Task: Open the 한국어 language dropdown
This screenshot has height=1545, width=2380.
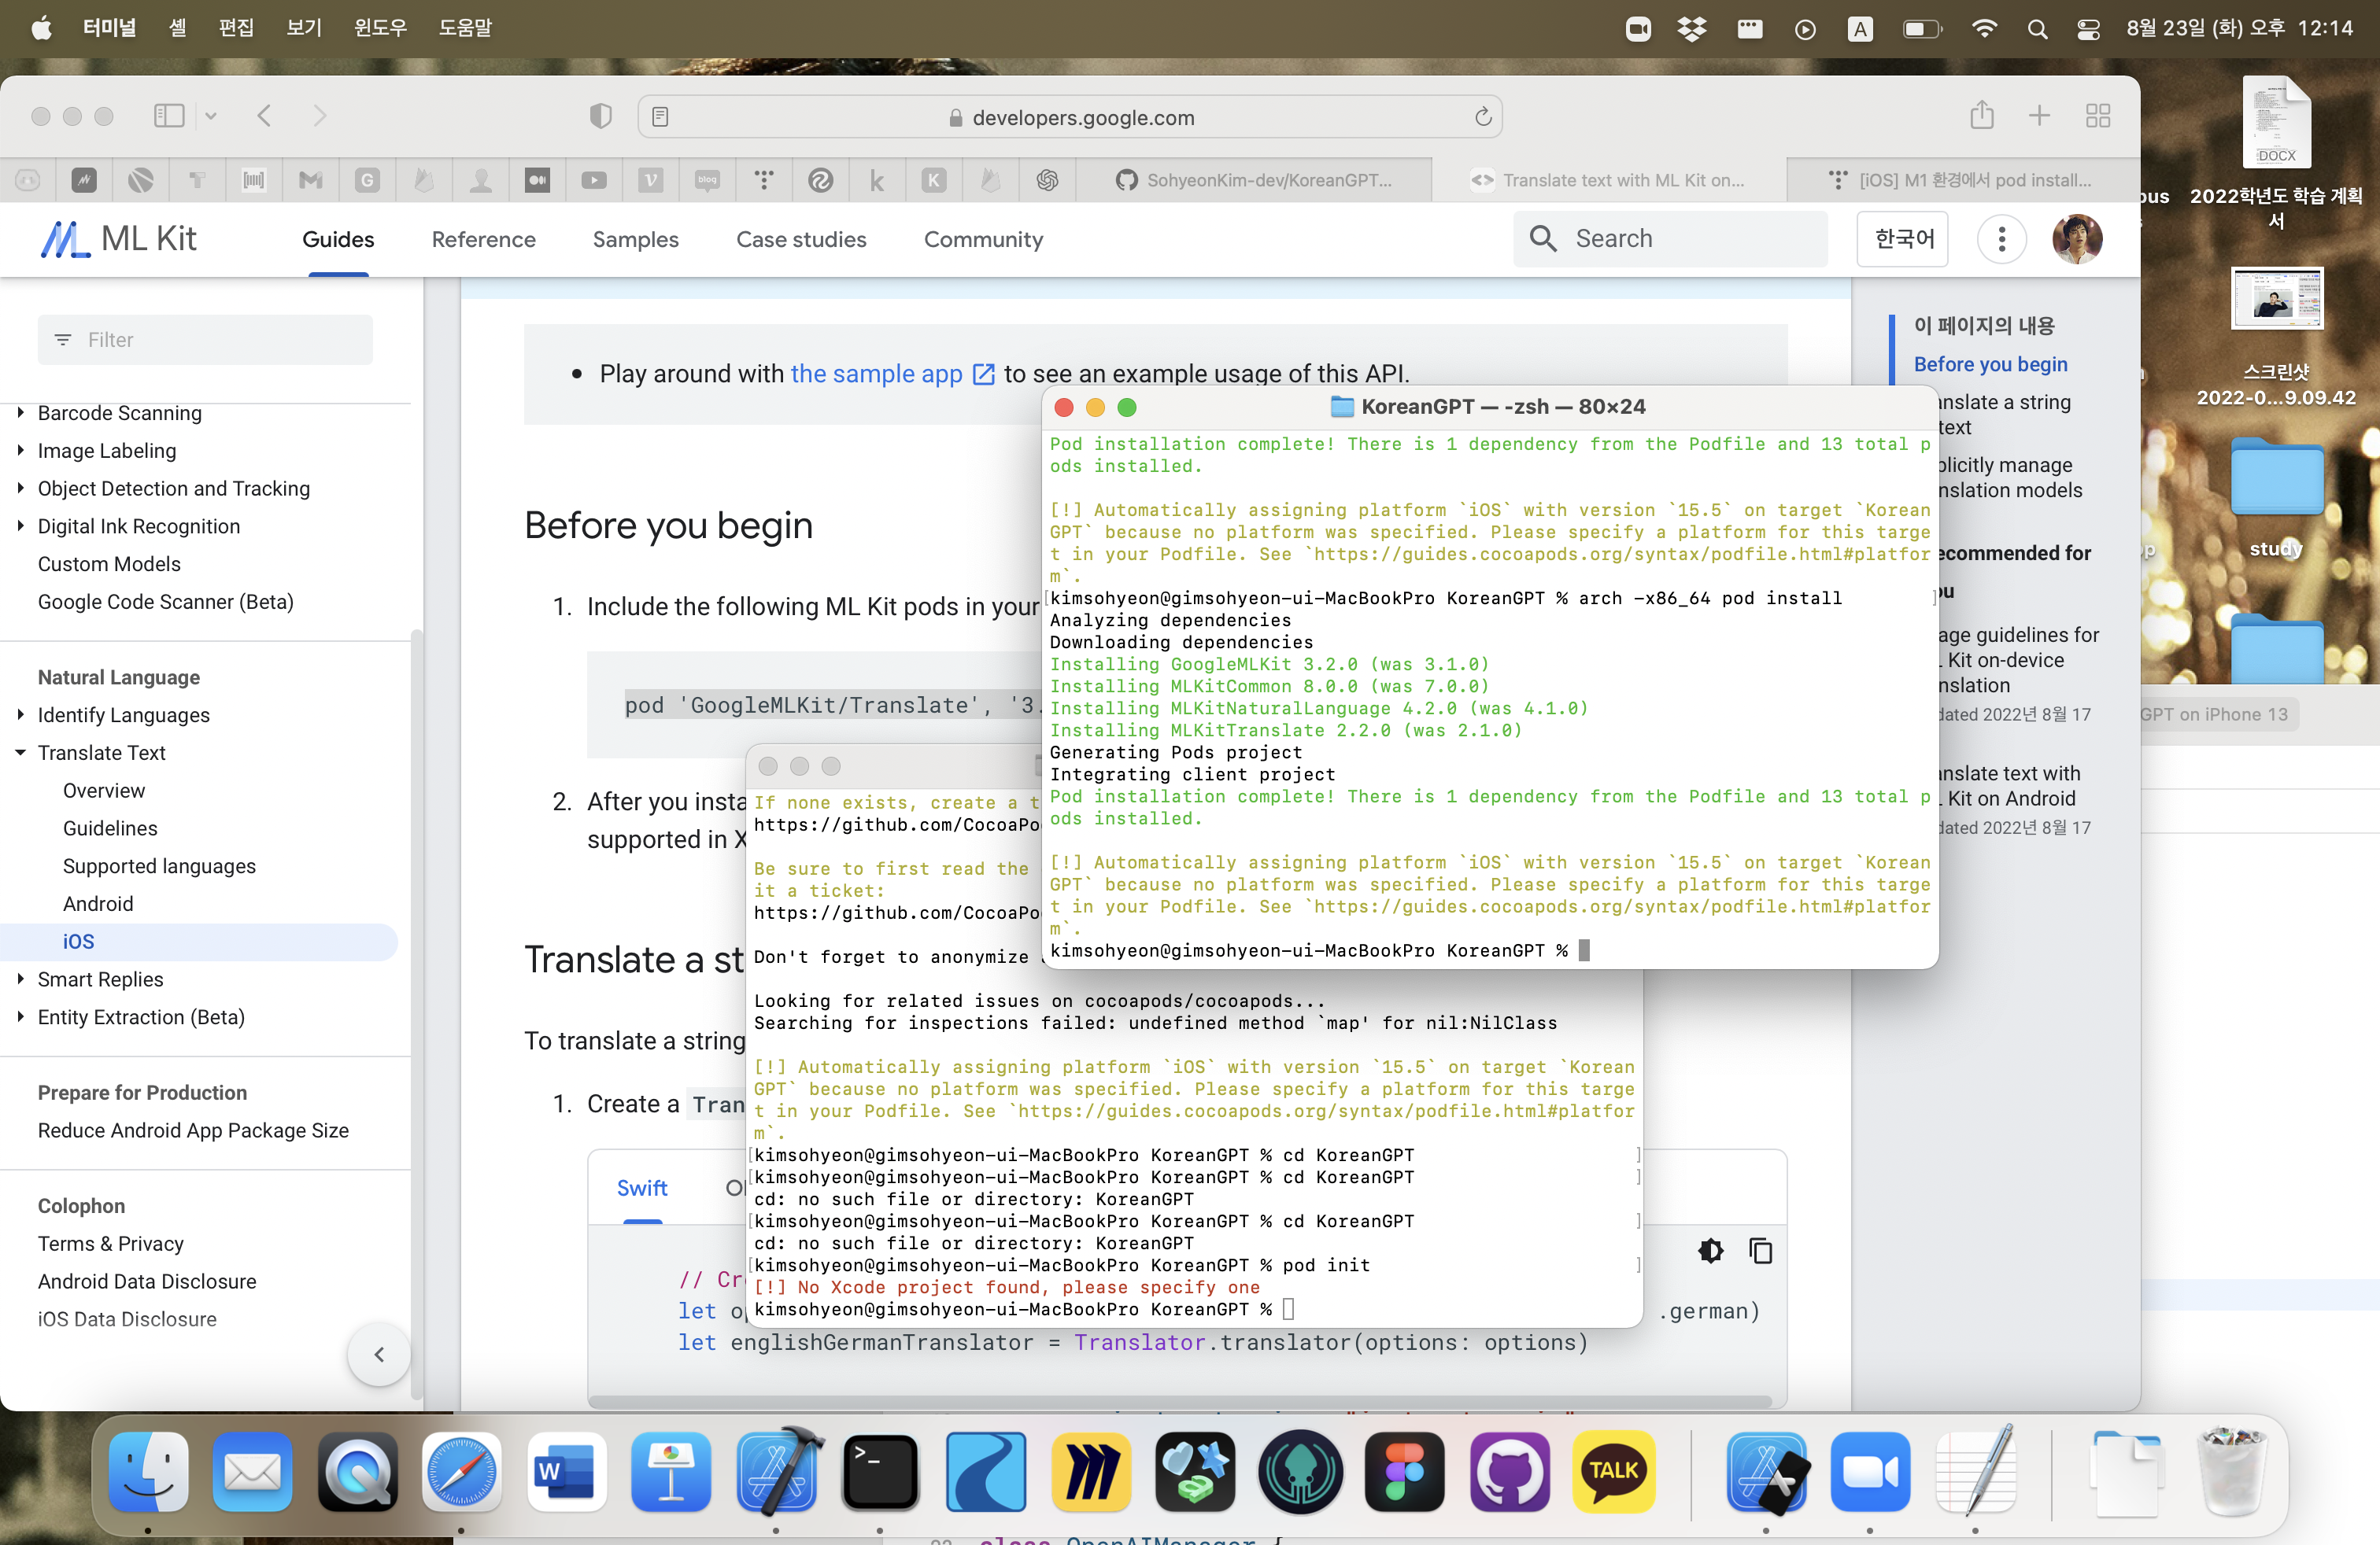Action: coord(1903,239)
